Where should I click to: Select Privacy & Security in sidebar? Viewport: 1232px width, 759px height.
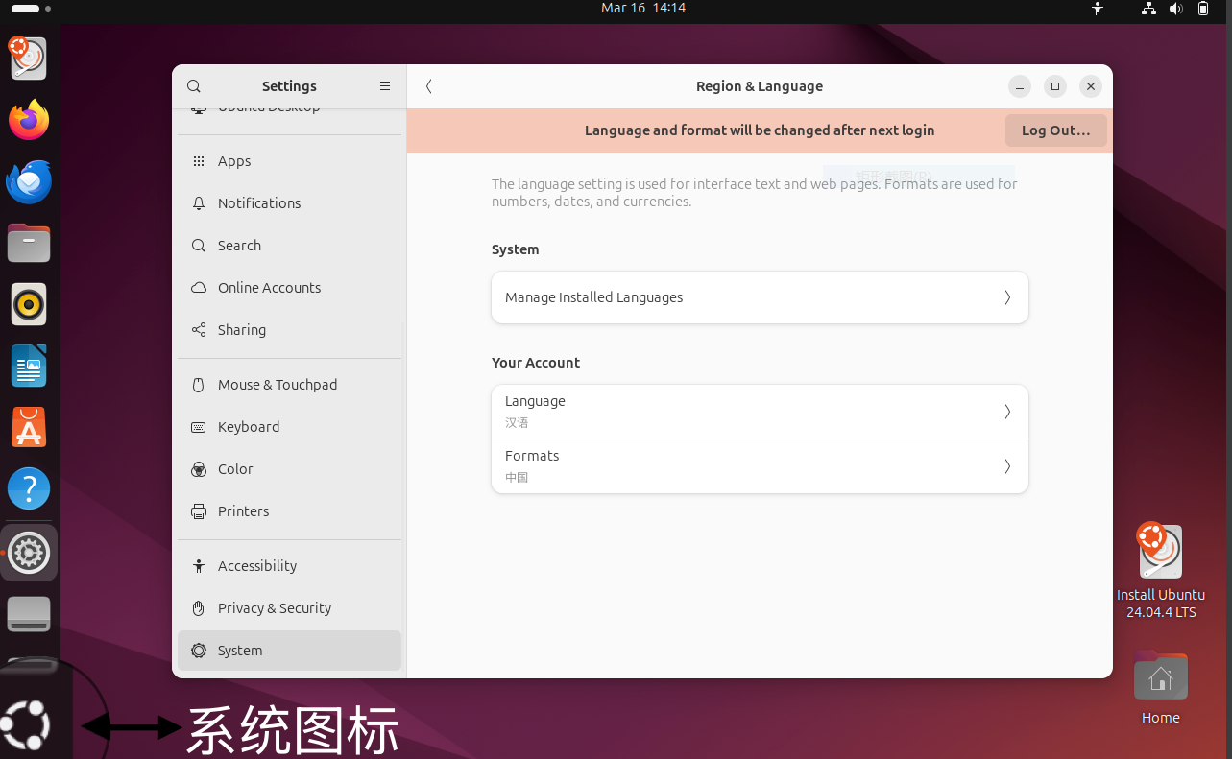[275, 608]
